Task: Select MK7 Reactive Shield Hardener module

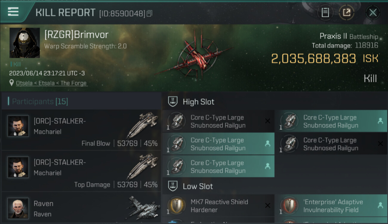Action: (218, 206)
